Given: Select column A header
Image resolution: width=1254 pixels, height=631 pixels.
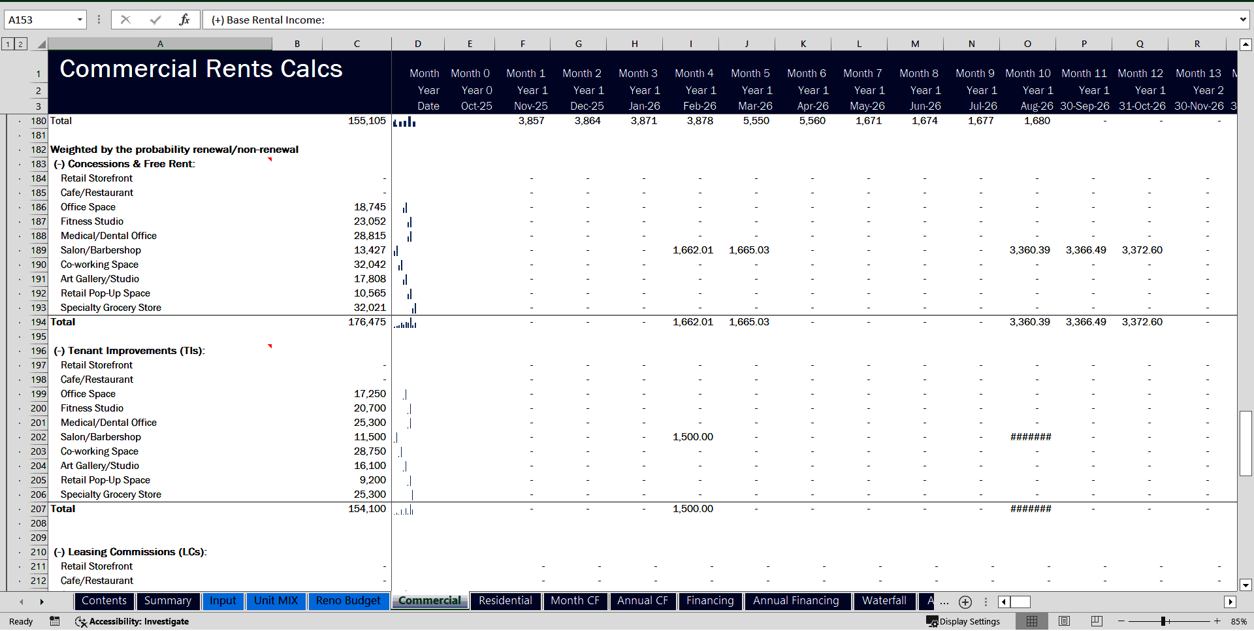Looking at the screenshot, I should pos(160,44).
